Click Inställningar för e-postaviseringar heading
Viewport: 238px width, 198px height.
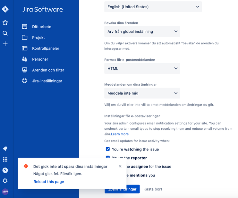point(132,116)
